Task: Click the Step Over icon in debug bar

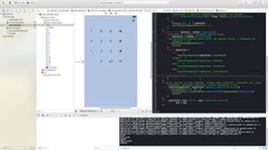Action: point(52,115)
